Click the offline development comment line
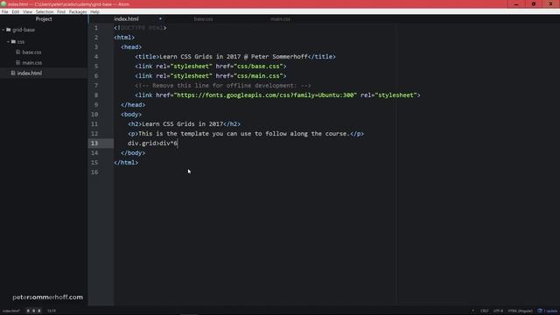The image size is (560, 315). [223, 86]
